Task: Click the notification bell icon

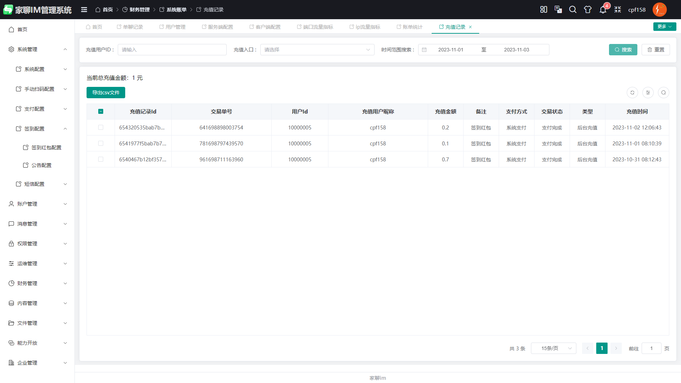Action: (x=603, y=10)
